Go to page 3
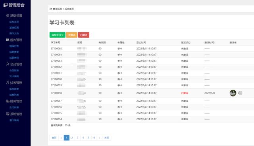The height and width of the screenshot is (146, 254). point(78,138)
